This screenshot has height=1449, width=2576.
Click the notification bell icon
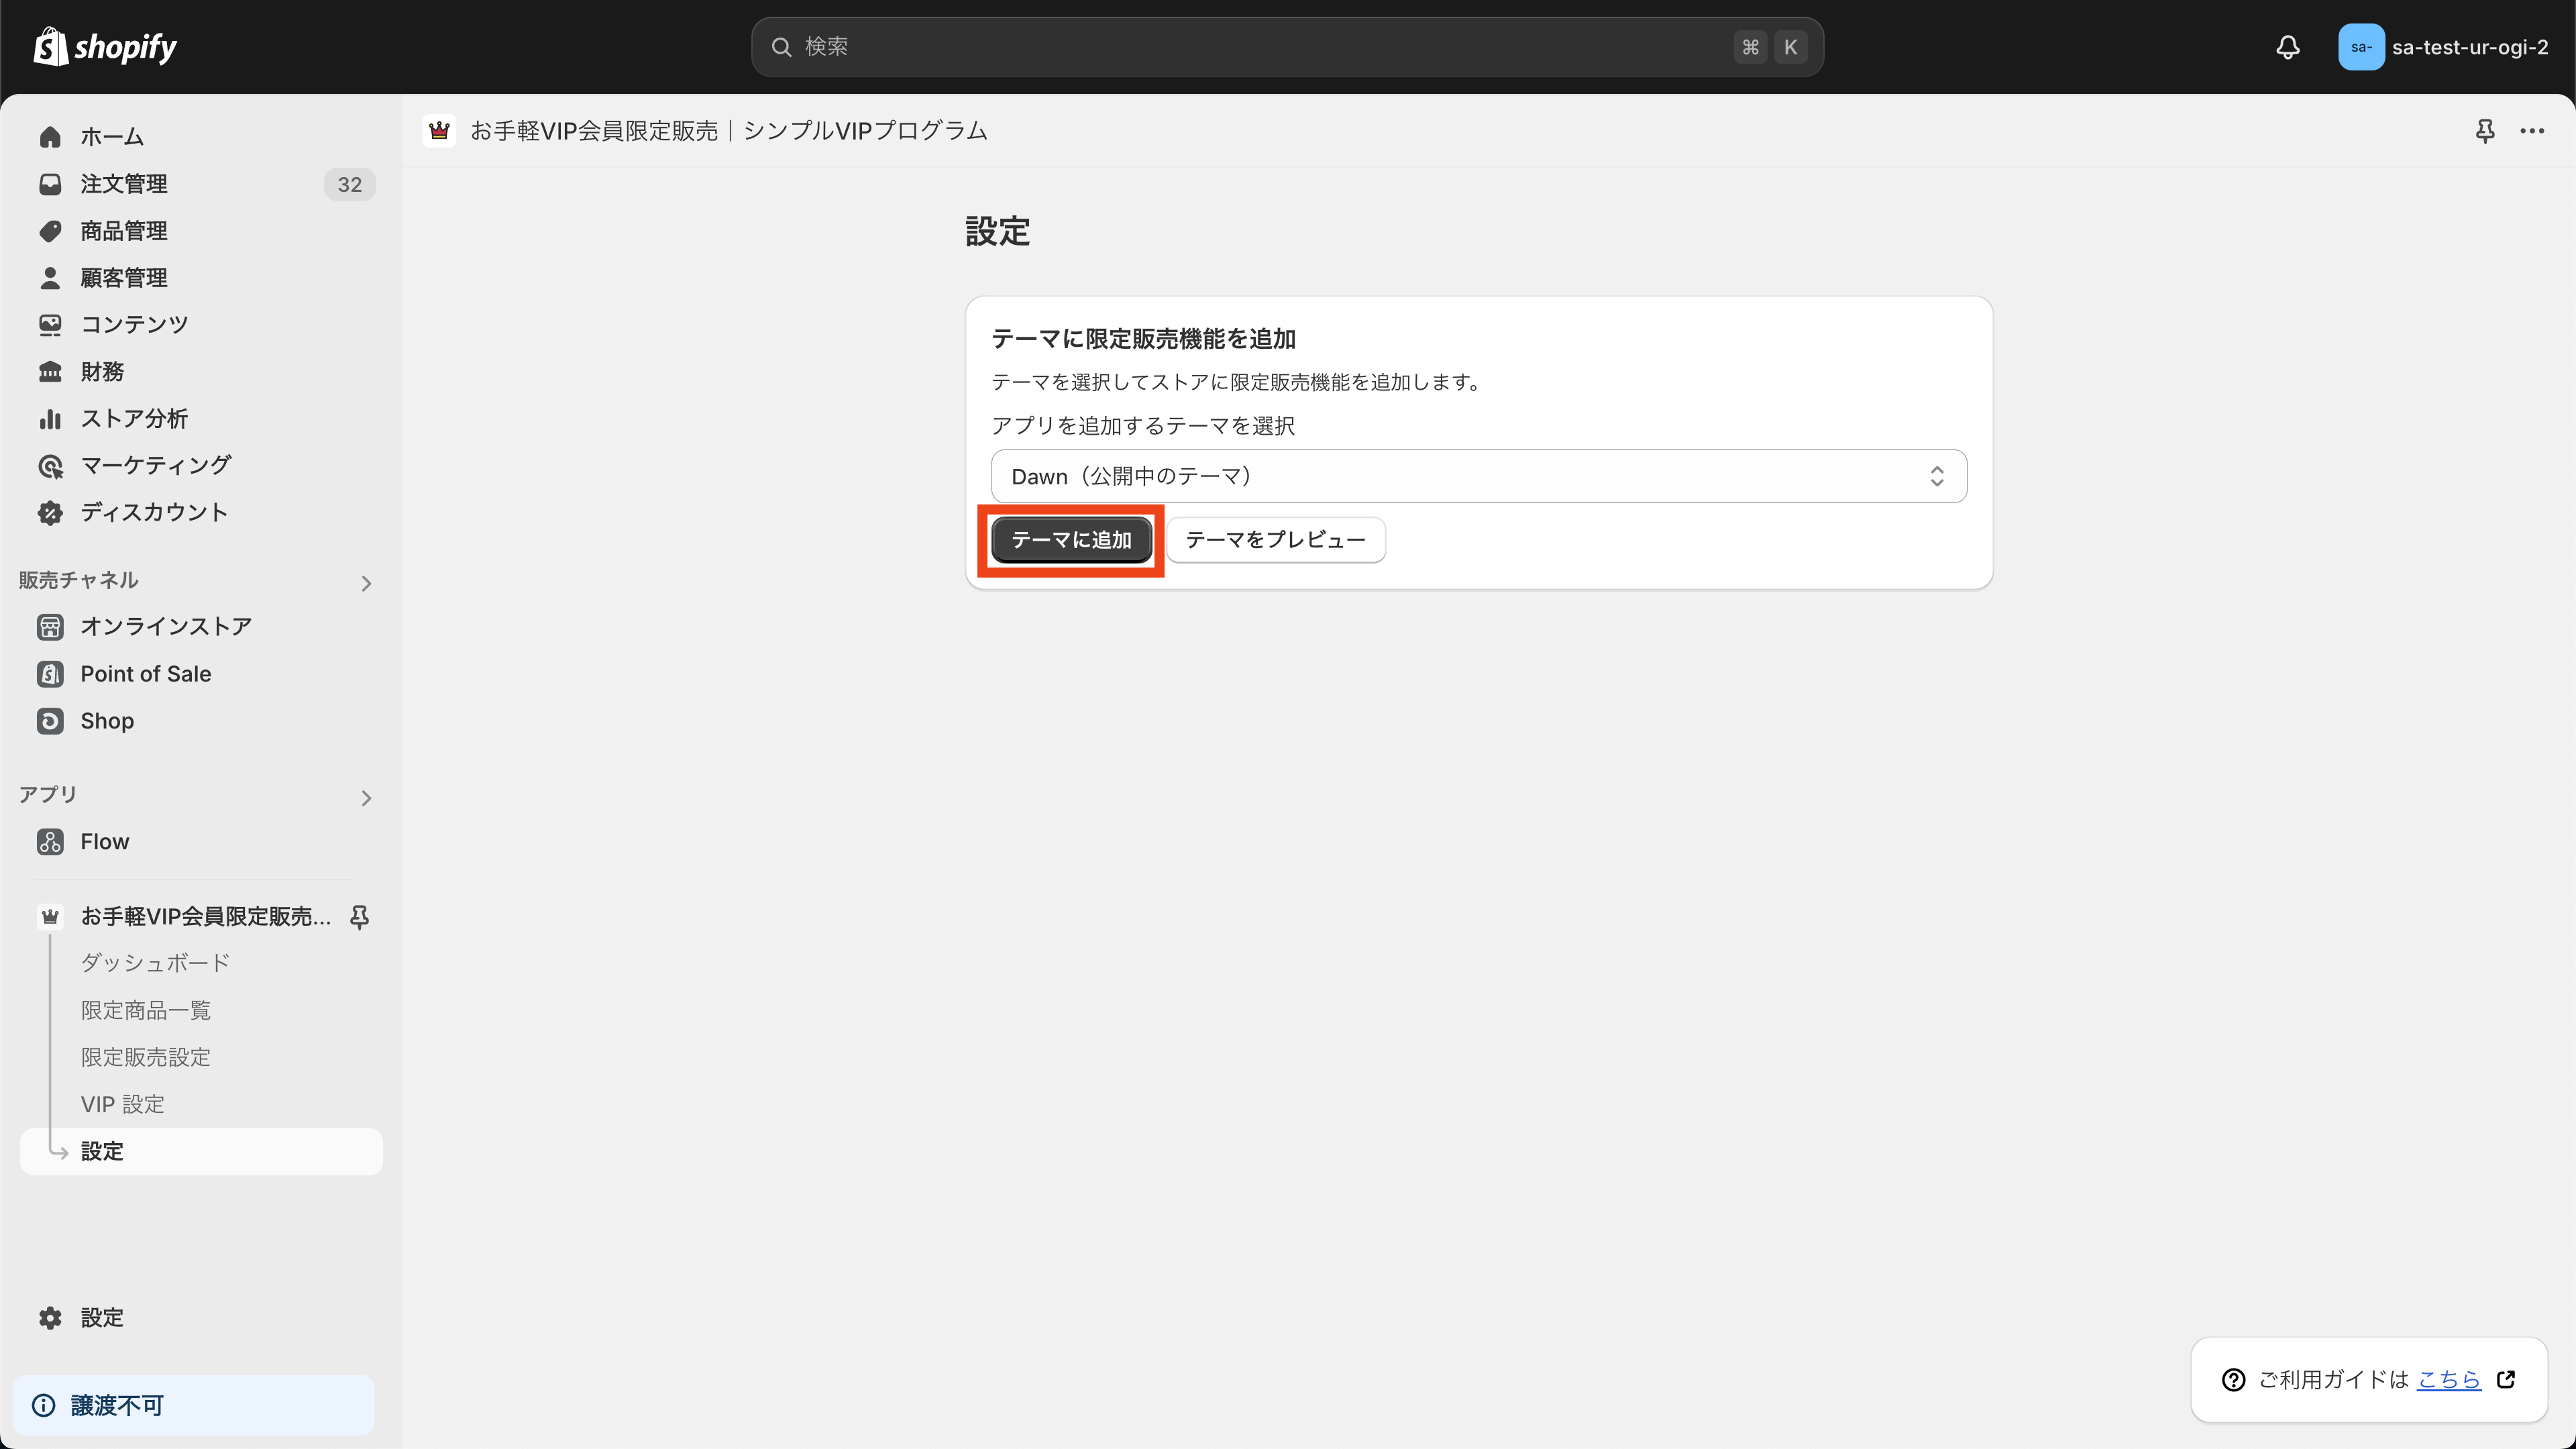[2288, 47]
